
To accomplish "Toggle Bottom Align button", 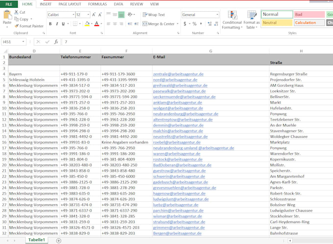I will point(121,14).
